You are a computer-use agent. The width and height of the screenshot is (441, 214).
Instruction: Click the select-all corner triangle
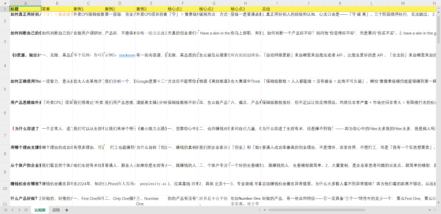coord(5,3)
